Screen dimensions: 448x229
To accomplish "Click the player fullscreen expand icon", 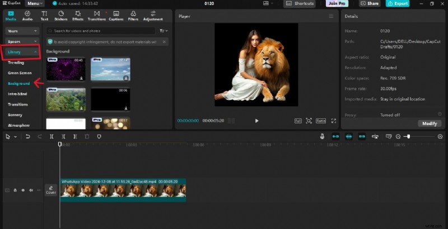I will [334, 121].
